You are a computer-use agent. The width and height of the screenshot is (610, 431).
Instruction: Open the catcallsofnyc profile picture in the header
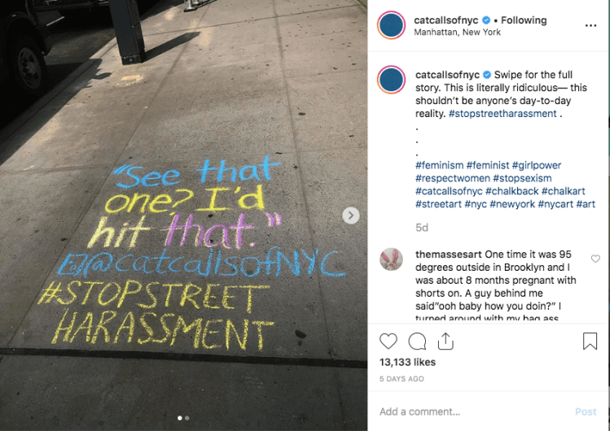(392, 25)
